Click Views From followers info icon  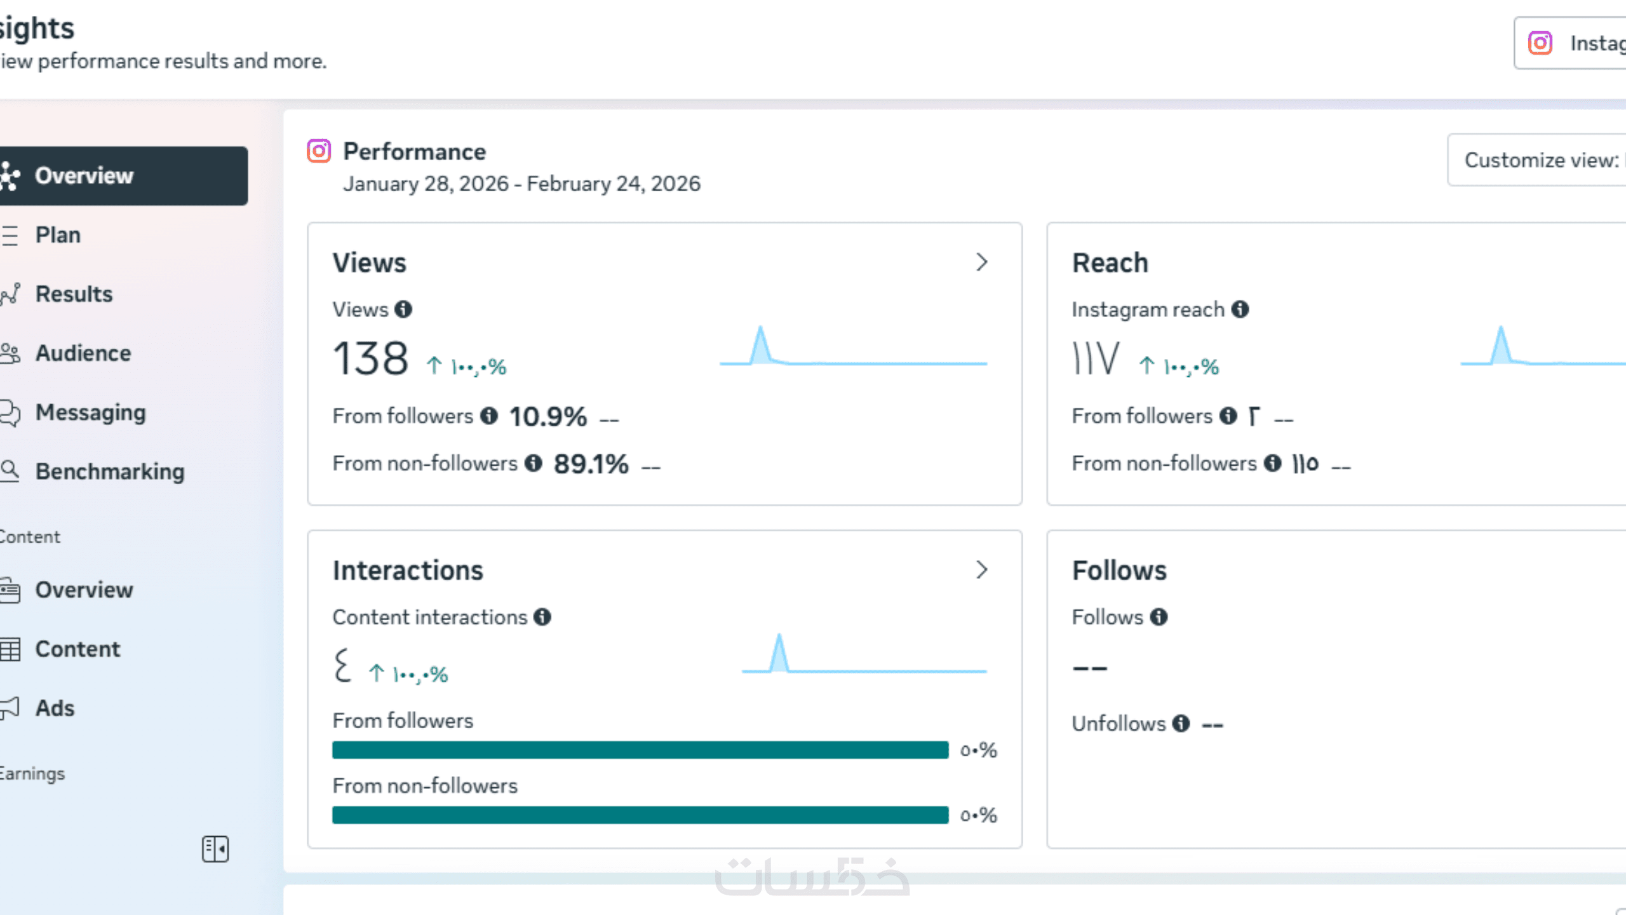point(488,416)
